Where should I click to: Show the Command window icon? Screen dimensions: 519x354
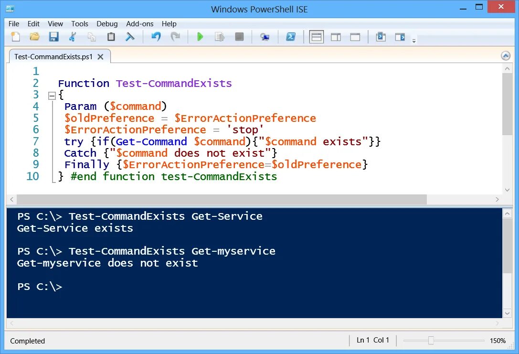pos(381,36)
